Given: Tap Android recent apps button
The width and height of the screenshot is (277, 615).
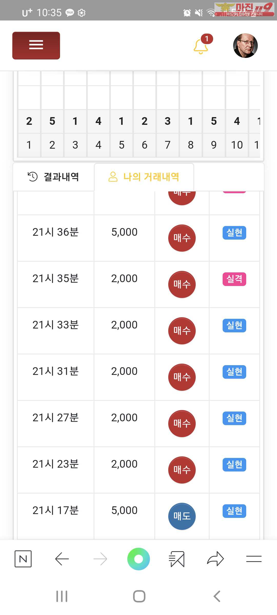Looking at the screenshot, I should 62,596.
